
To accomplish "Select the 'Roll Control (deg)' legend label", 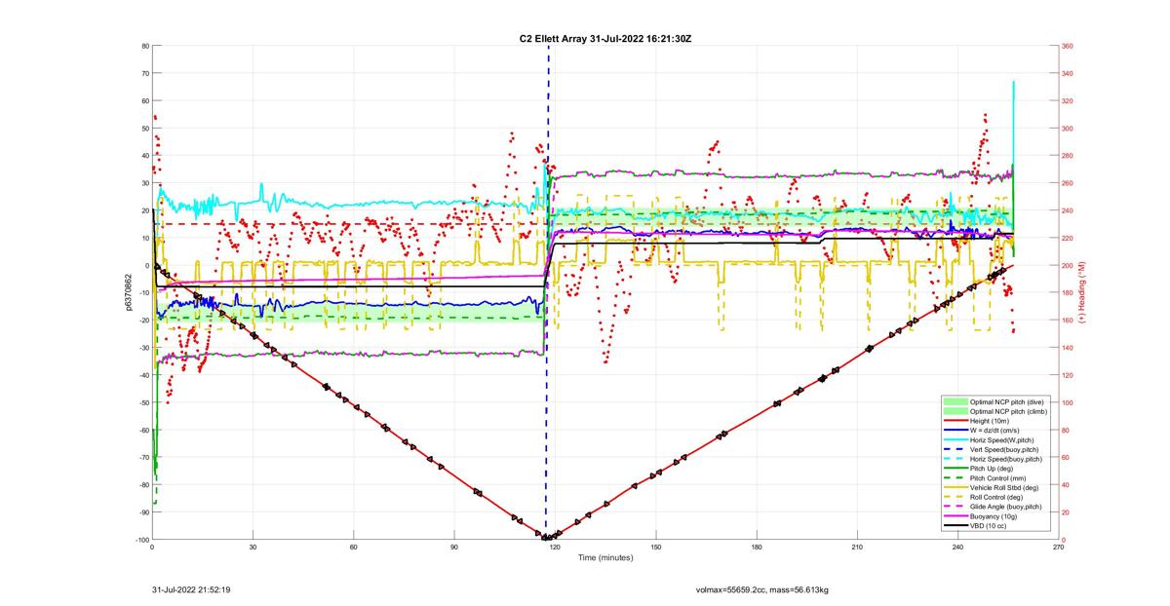I will coord(996,497).
